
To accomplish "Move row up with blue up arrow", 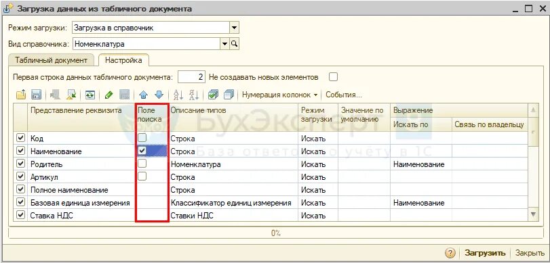I will coord(144,95).
